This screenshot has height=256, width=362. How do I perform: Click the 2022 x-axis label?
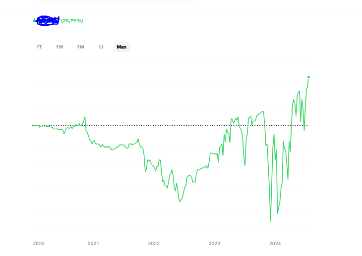click(154, 244)
